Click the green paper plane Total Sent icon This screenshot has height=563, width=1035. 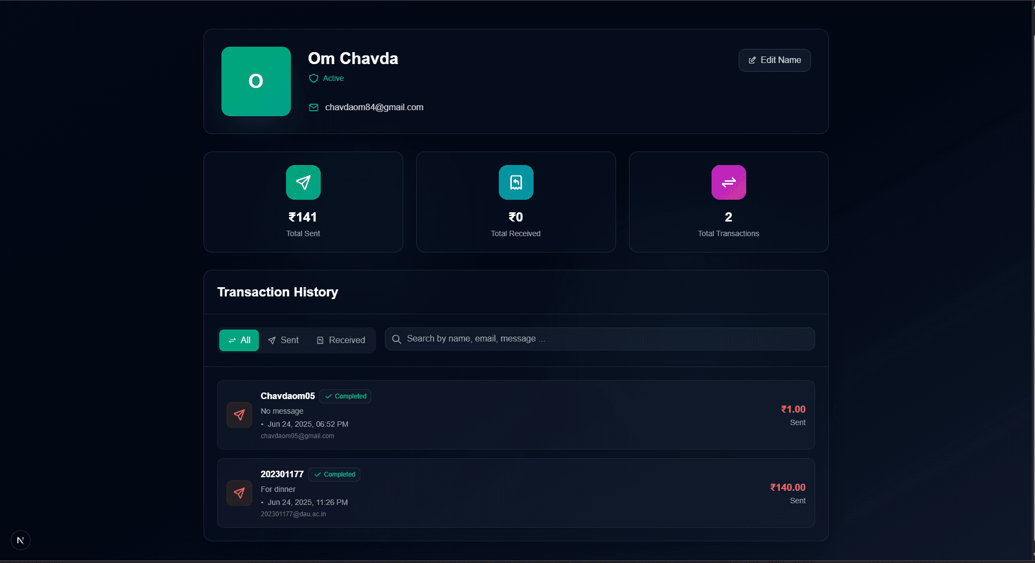click(303, 182)
